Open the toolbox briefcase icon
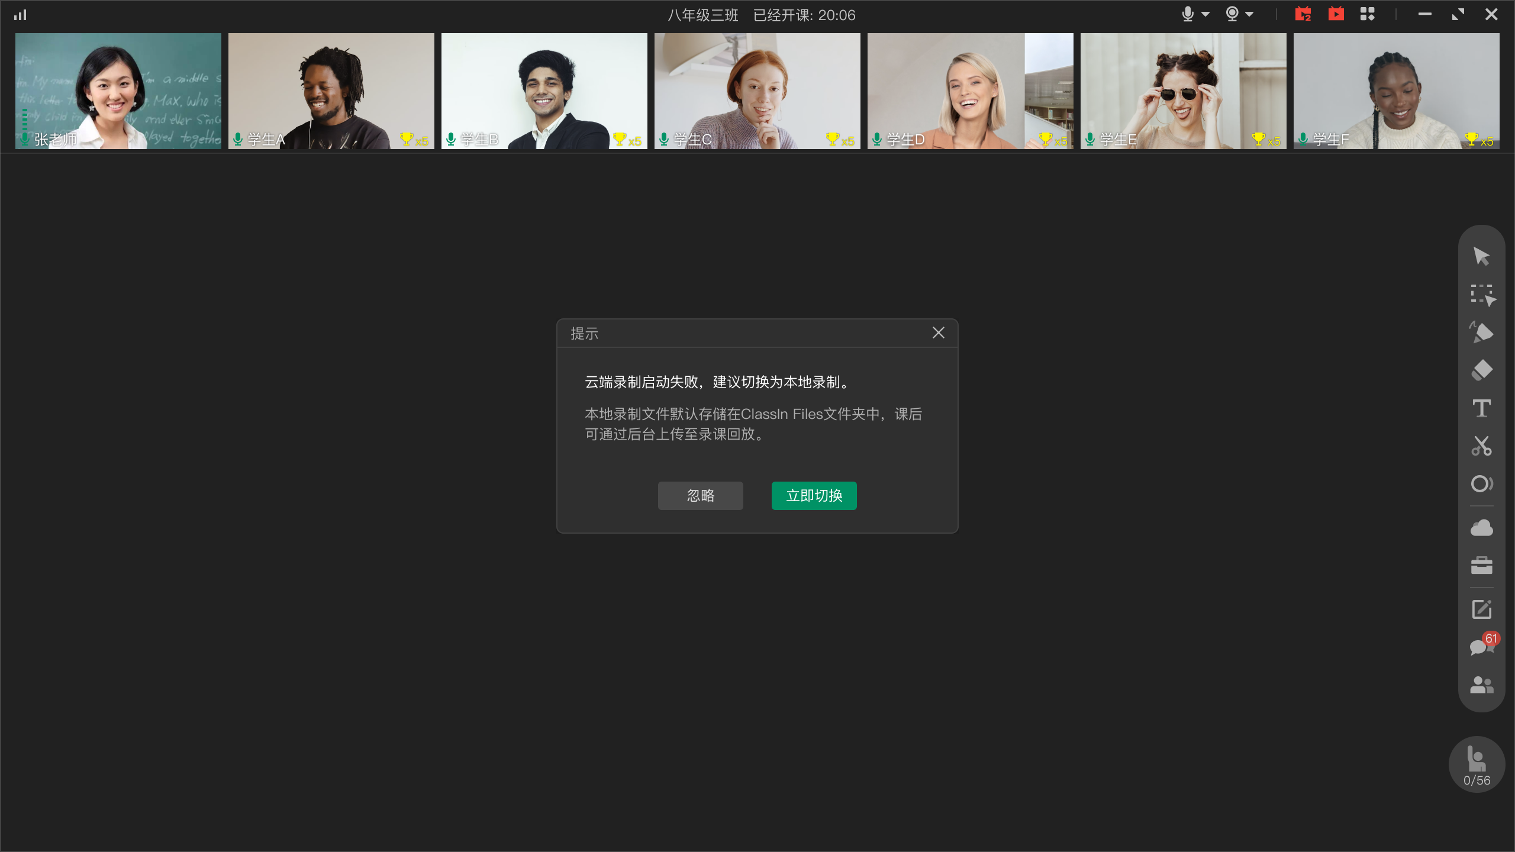The width and height of the screenshot is (1515, 852). [1481, 566]
